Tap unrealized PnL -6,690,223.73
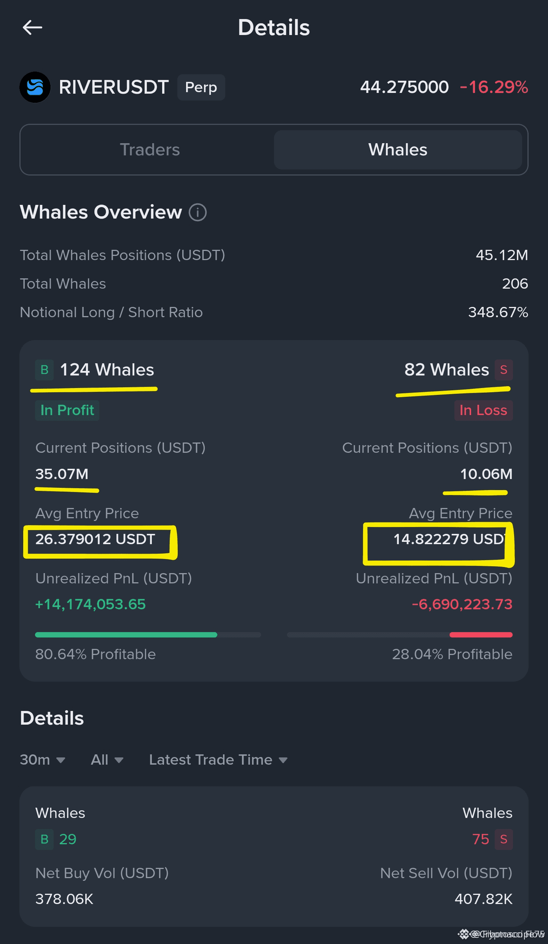548x944 pixels. coord(462,604)
